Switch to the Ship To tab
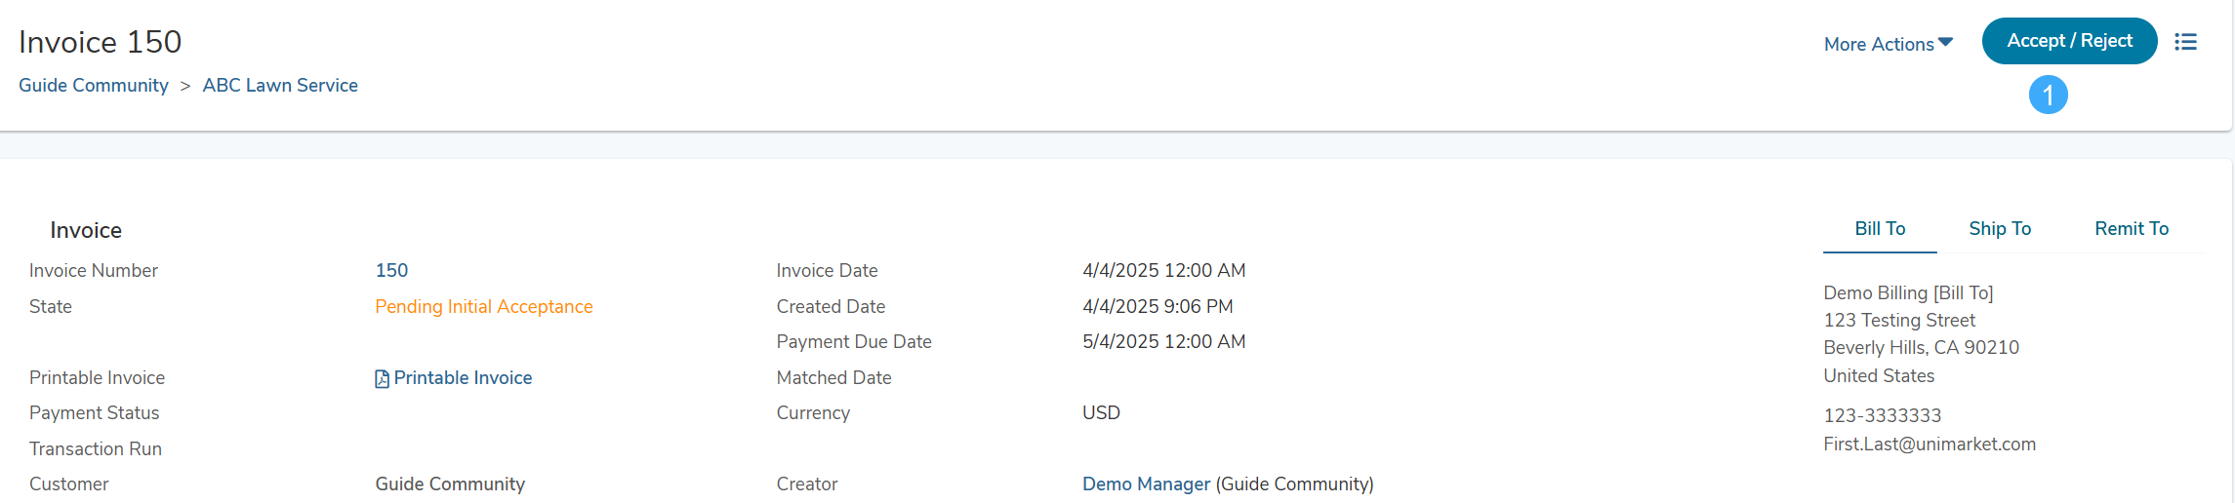 (1999, 229)
